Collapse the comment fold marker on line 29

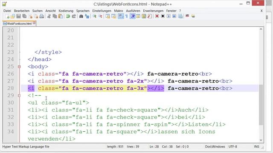pos(19,95)
